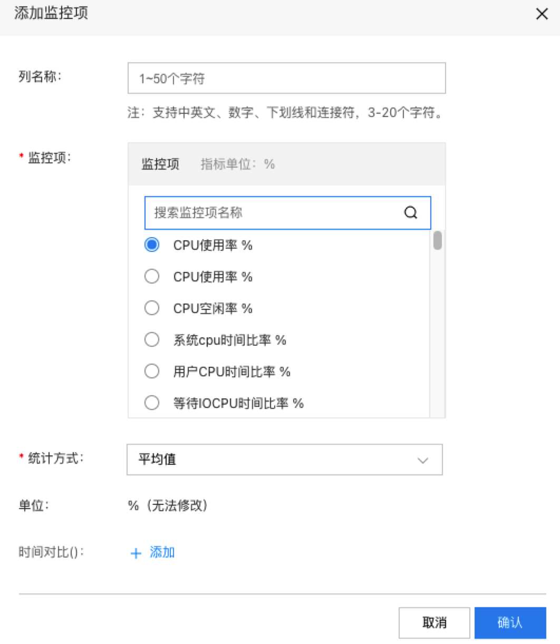Image resolution: width=560 pixels, height=644 pixels.
Task: Select the 监控项 header tab
Action: (x=160, y=164)
